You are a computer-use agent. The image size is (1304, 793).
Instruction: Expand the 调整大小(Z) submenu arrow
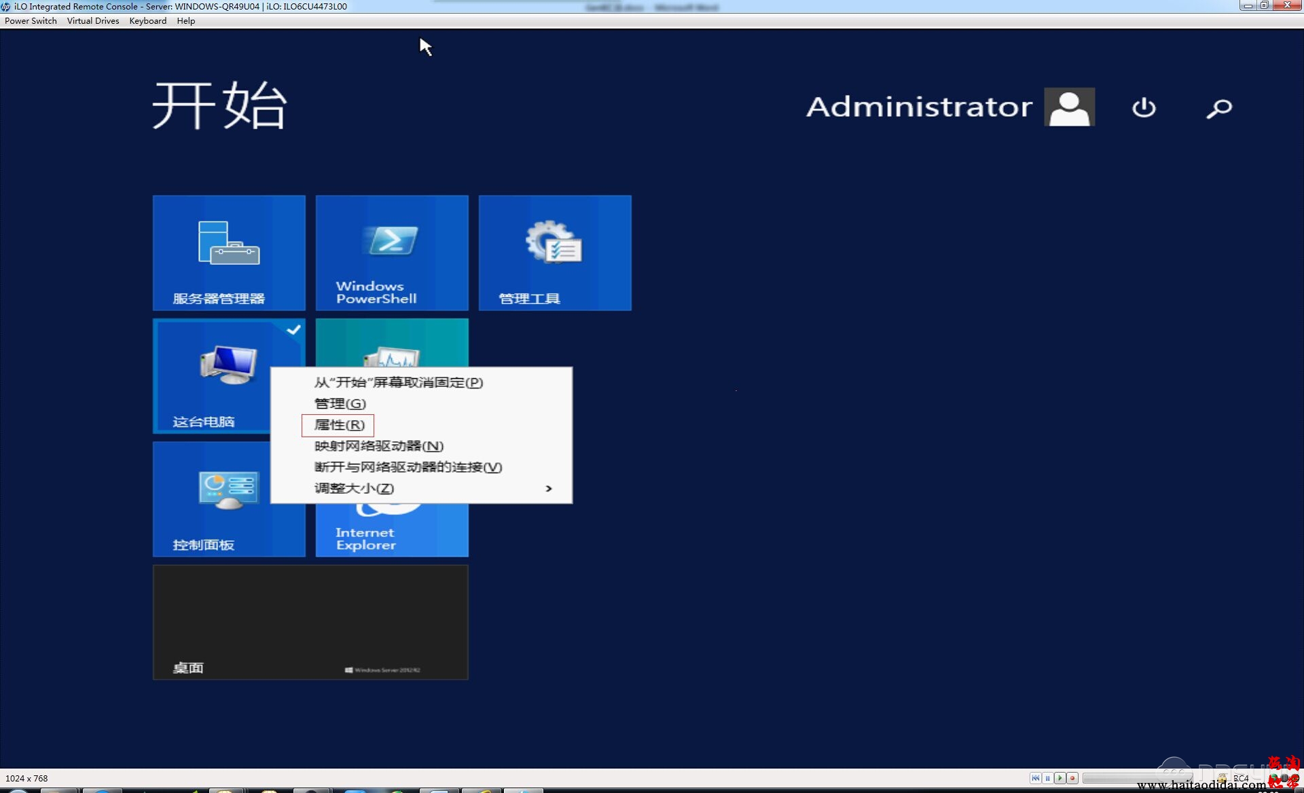pos(549,488)
